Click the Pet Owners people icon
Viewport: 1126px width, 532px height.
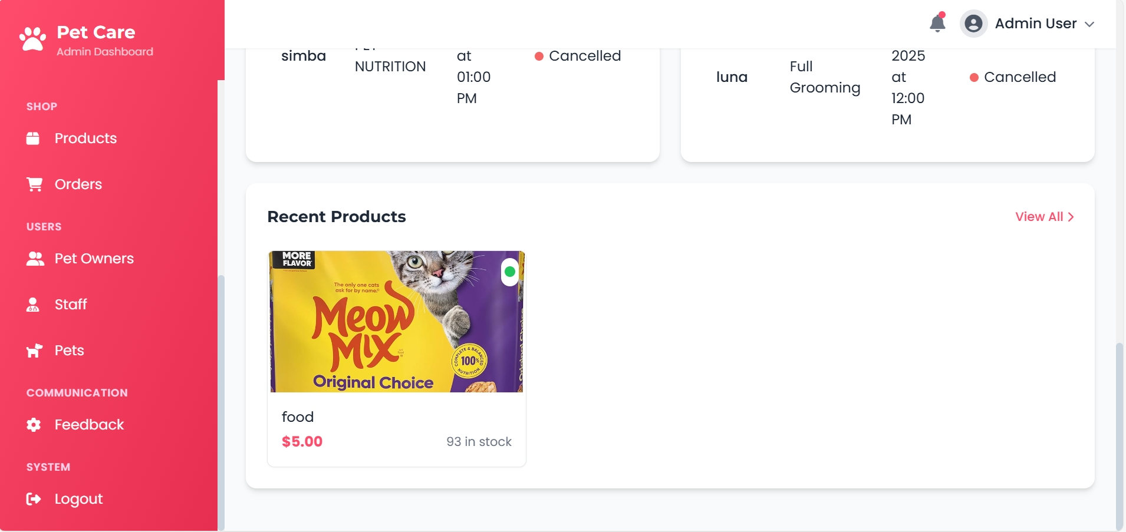(x=35, y=259)
